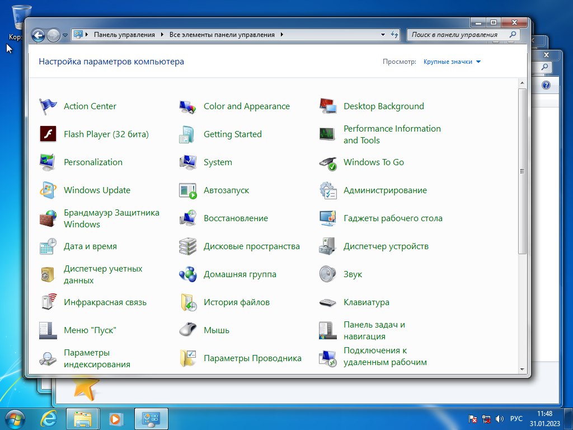Click the Восстановление icon
The image size is (573, 430).
tap(188, 218)
